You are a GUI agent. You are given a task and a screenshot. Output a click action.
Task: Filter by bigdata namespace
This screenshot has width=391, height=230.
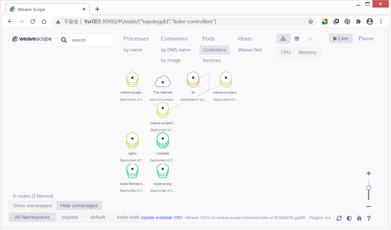coord(70,217)
